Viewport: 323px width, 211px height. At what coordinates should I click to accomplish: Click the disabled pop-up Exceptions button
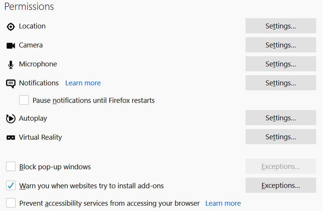[281, 166]
